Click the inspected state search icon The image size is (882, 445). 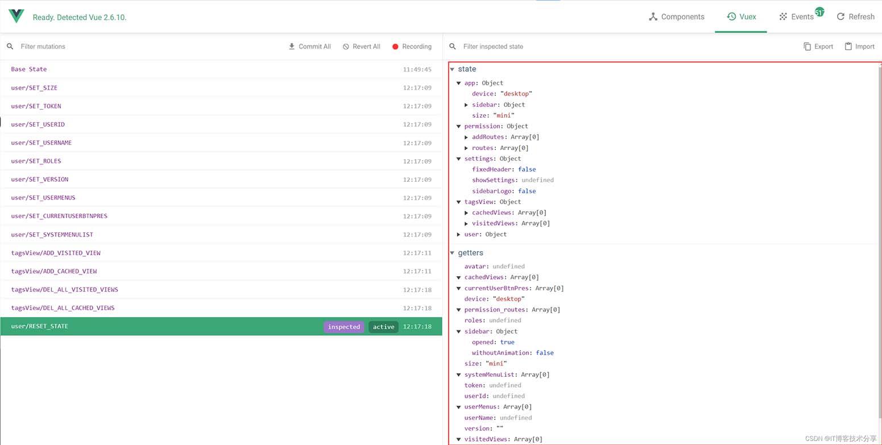(x=453, y=47)
